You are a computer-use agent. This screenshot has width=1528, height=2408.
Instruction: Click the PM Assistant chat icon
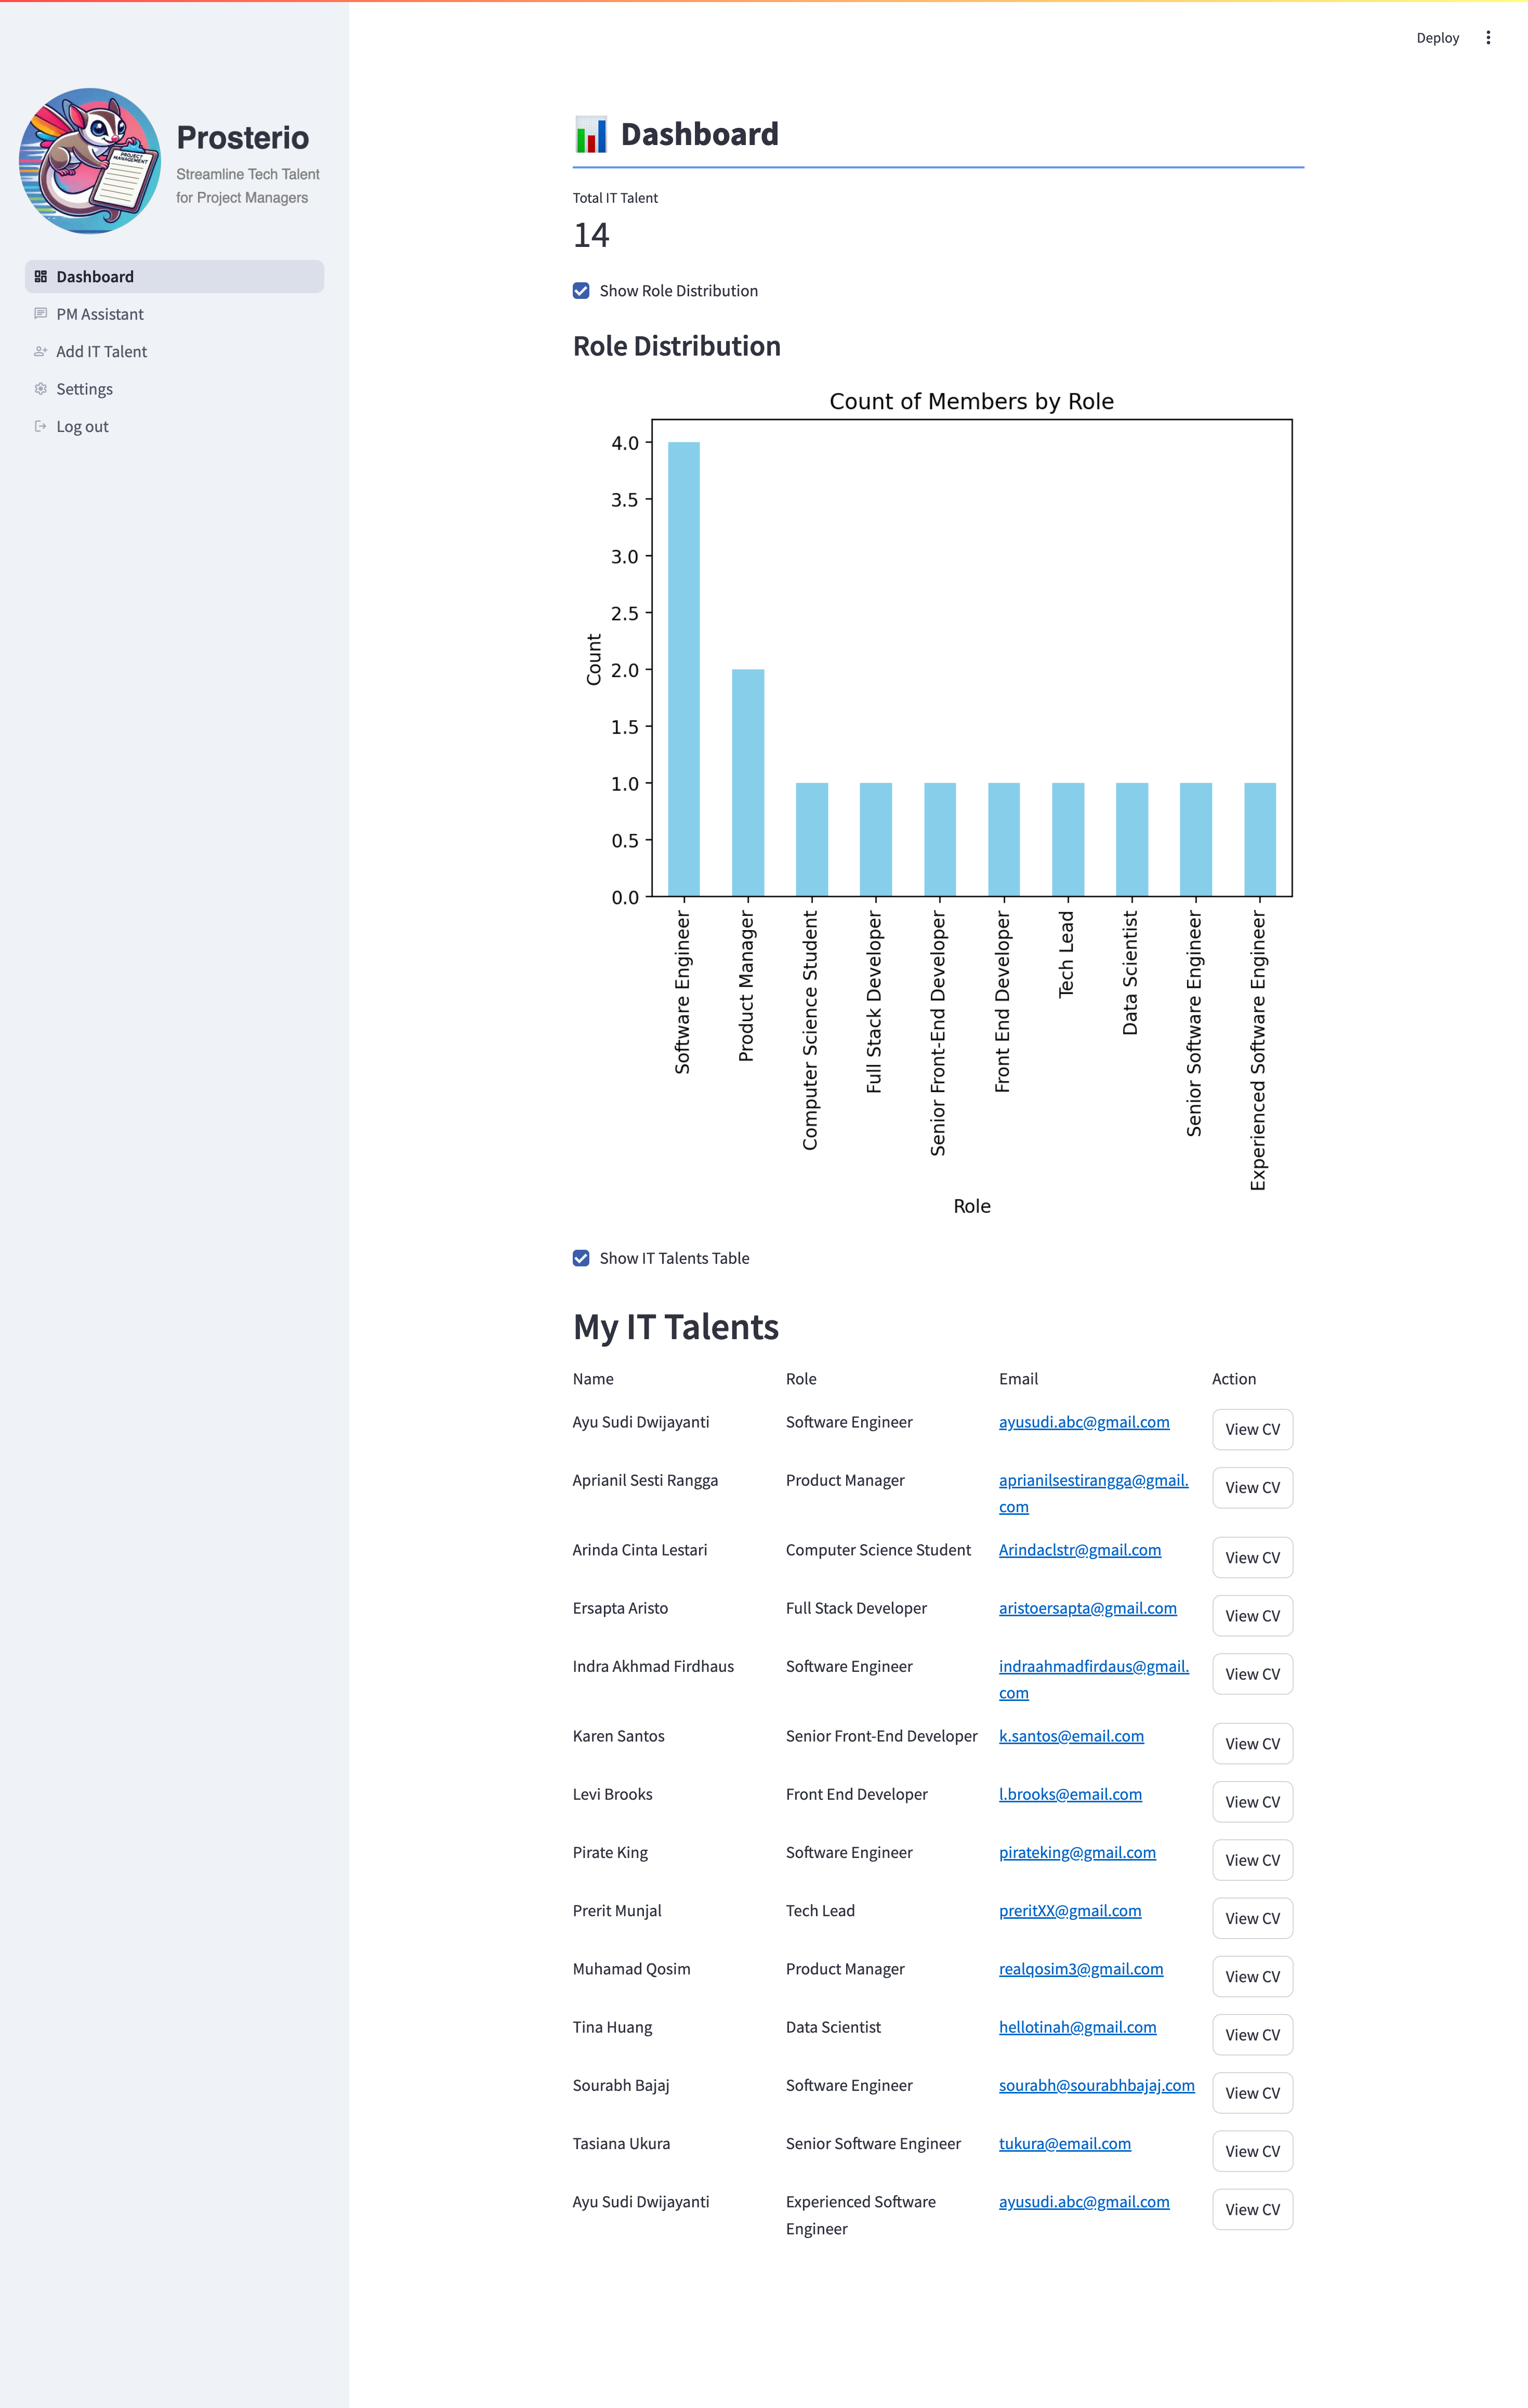coord(41,314)
